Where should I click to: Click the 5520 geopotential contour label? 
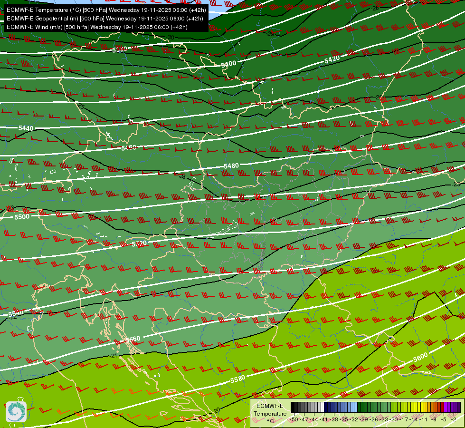tap(139, 244)
